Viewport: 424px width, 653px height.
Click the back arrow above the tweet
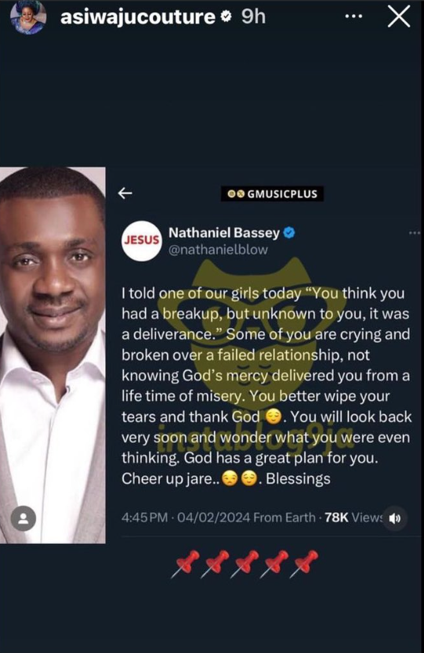point(125,193)
